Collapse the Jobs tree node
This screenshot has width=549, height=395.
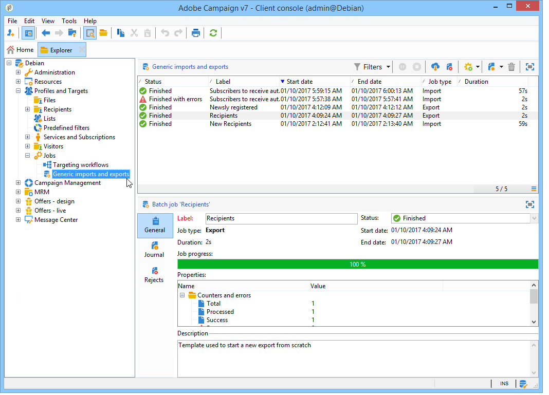pyautogui.click(x=27, y=156)
